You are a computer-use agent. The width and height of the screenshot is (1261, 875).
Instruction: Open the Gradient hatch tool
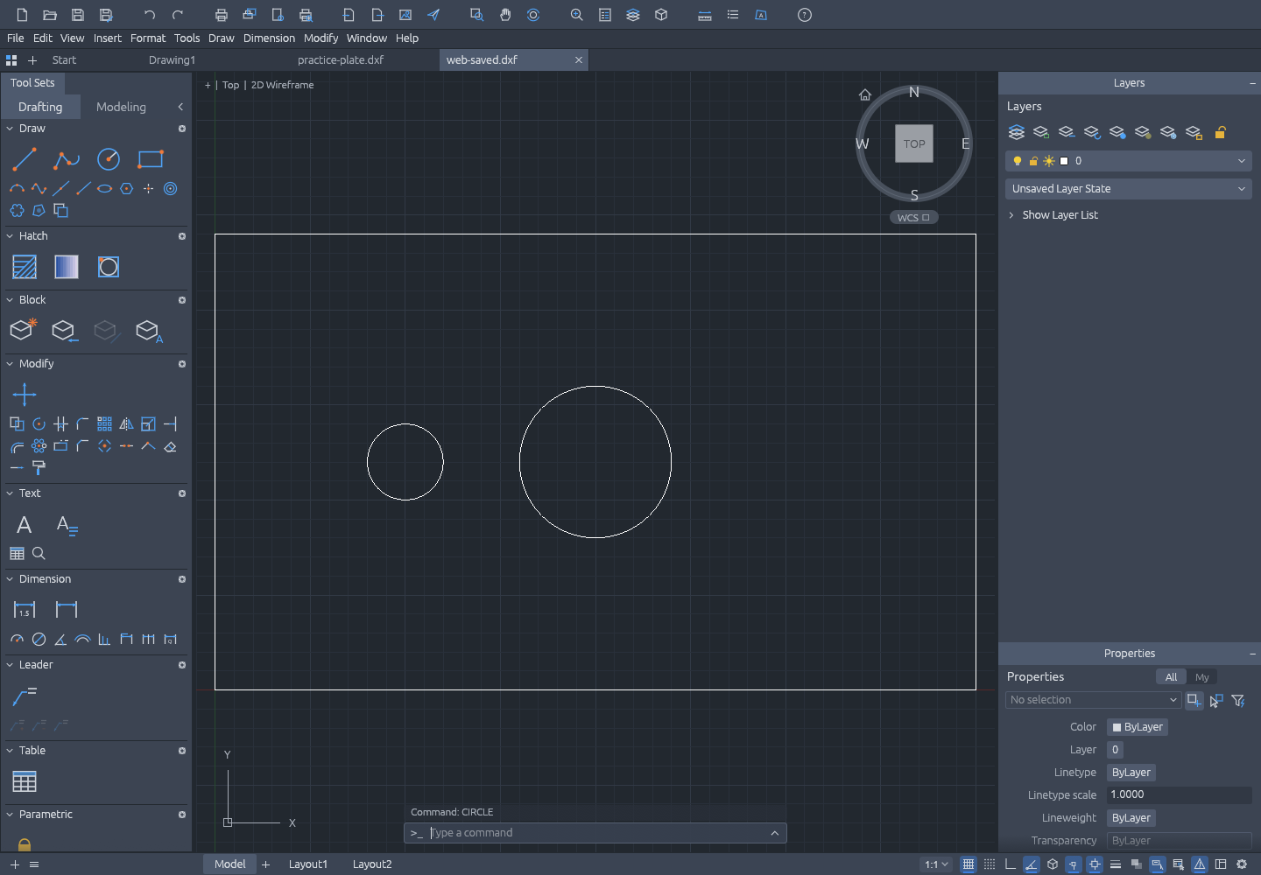pos(67,267)
